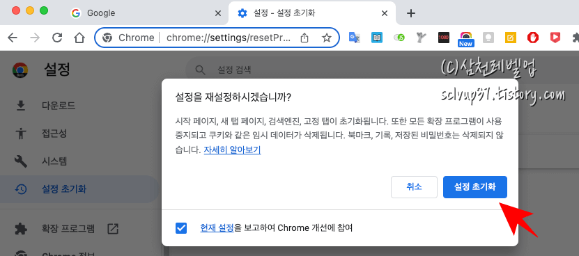Close the 설정 초기화 tab

point(385,13)
